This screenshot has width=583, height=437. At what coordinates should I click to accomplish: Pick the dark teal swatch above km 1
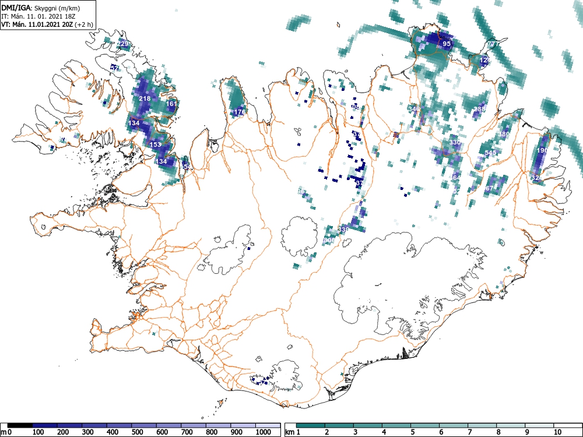[x=311, y=425]
